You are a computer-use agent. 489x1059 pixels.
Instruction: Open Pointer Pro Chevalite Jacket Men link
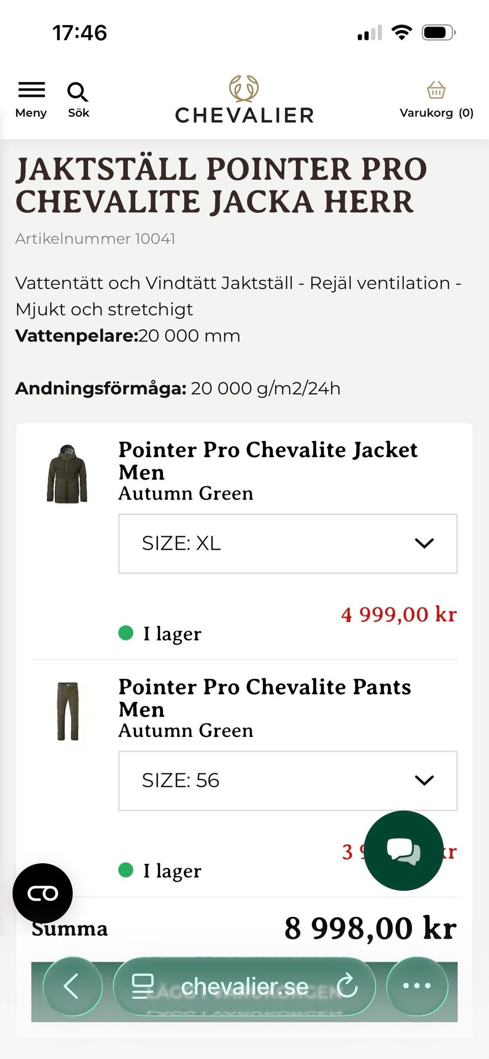(268, 461)
